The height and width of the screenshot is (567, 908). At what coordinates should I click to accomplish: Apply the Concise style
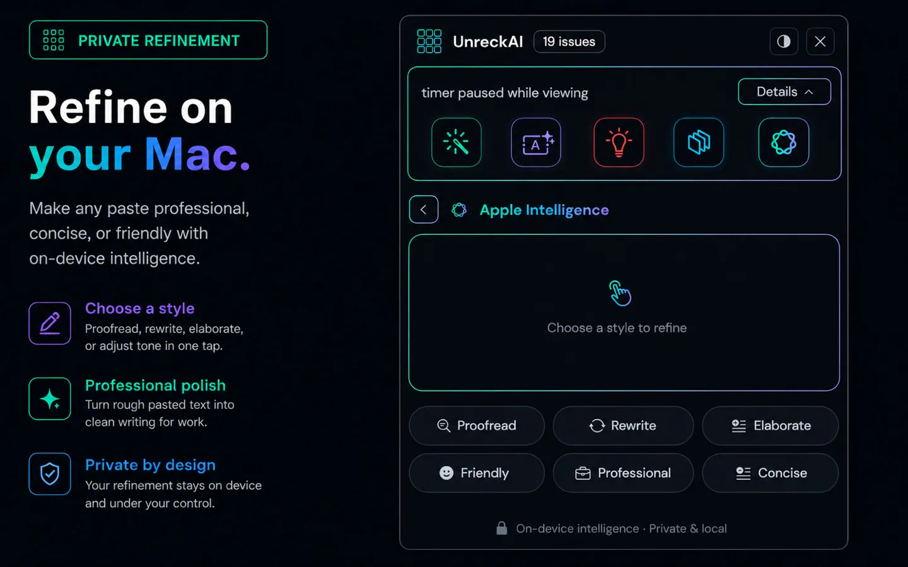pos(770,473)
